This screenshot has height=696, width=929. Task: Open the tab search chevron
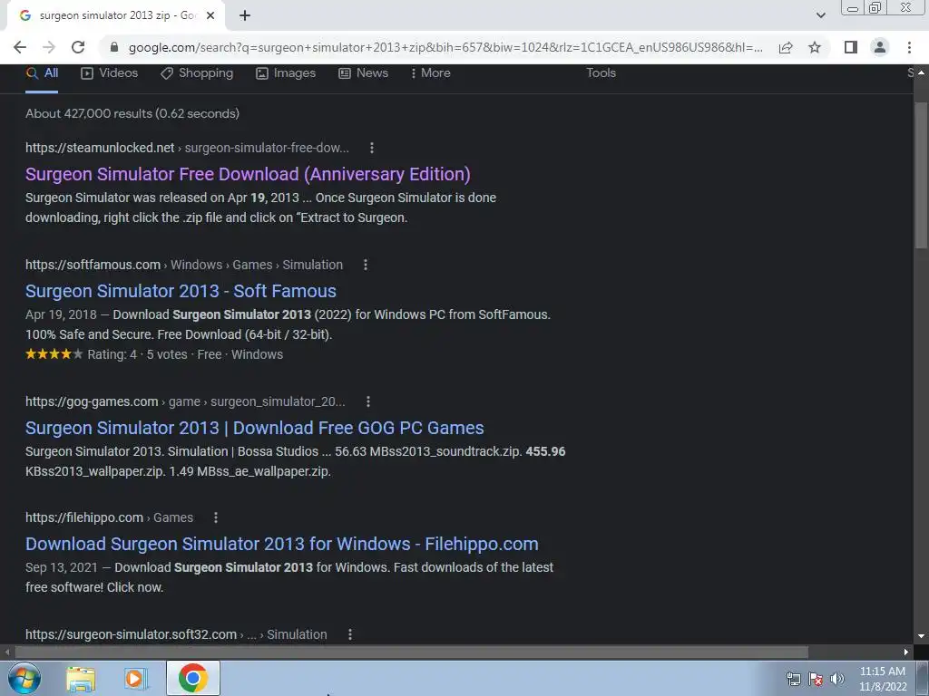pos(820,15)
